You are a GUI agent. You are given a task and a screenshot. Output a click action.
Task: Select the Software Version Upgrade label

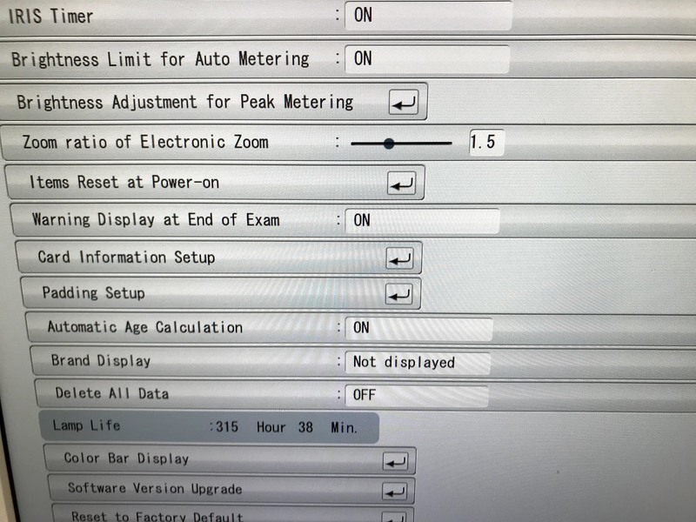click(x=155, y=488)
